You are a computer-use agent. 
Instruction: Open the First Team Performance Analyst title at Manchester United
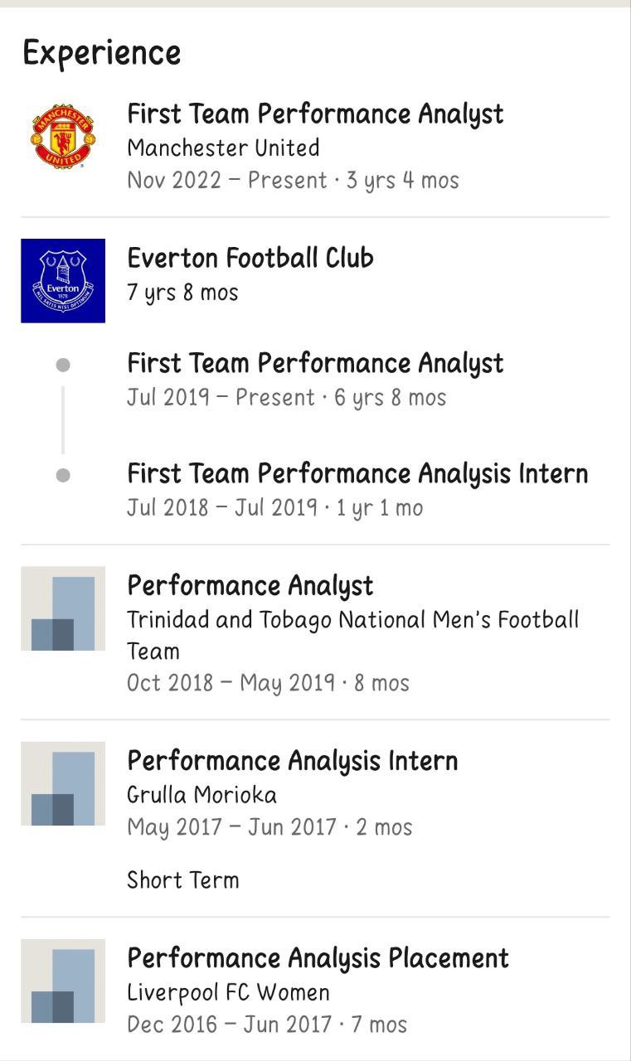[x=315, y=114]
